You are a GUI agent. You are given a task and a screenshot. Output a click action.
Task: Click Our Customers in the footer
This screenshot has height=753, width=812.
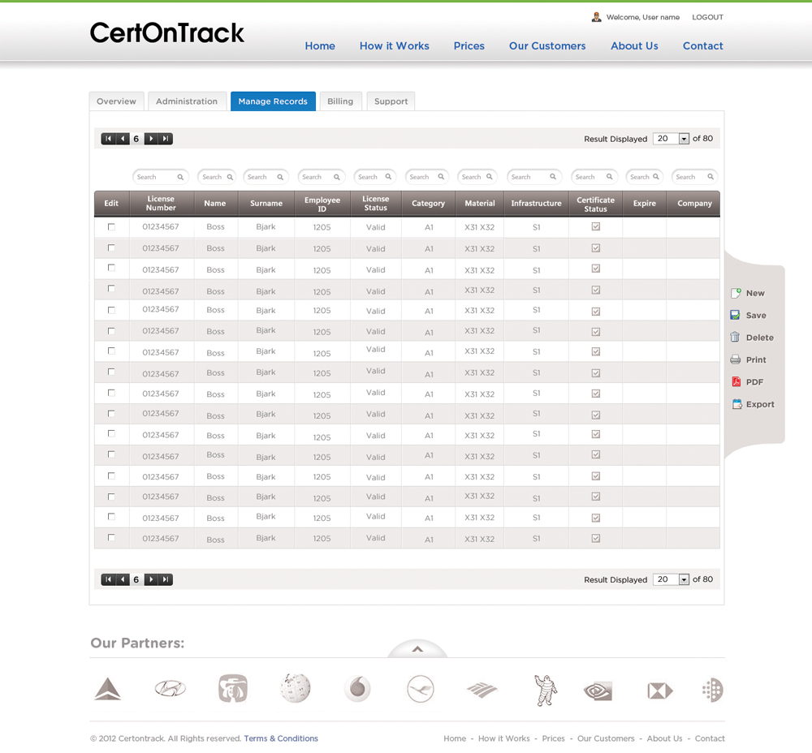(x=606, y=738)
